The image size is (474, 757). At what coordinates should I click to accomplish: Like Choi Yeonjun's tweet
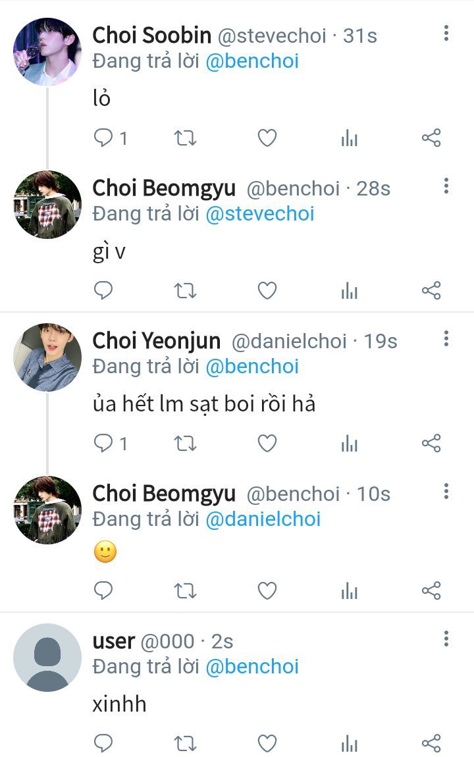point(267,444)
